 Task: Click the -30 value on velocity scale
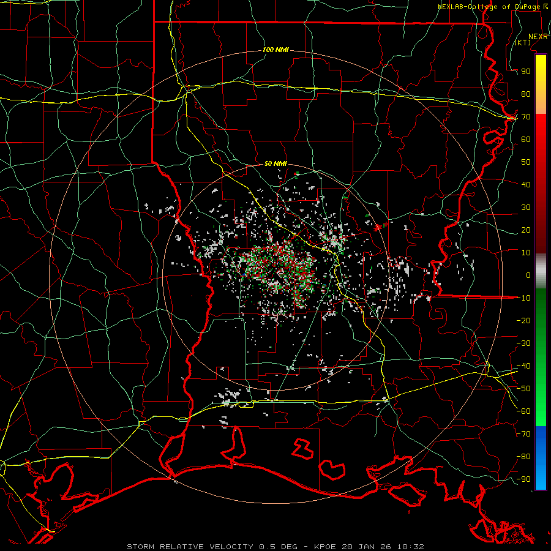[523, 343]
